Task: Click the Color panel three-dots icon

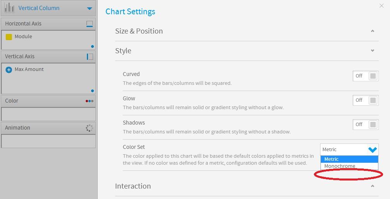Action: pyautogui.click(x=90, y=101)
